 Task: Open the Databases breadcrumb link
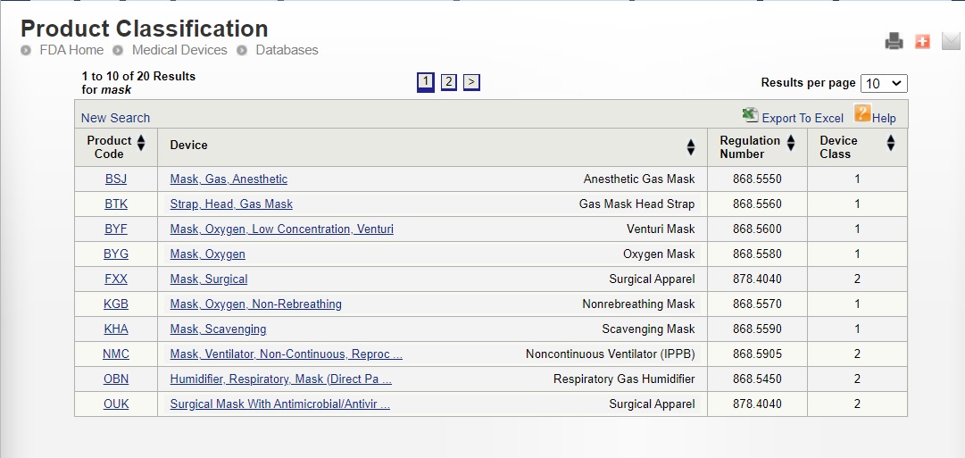coord(287,50)
